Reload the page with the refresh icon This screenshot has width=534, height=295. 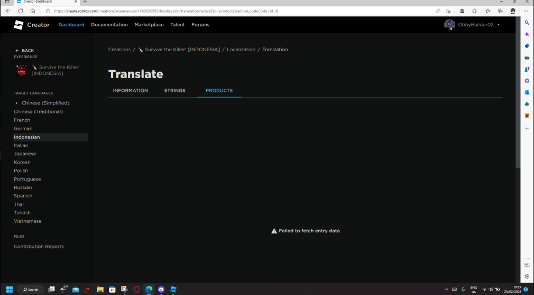(21, 11)
